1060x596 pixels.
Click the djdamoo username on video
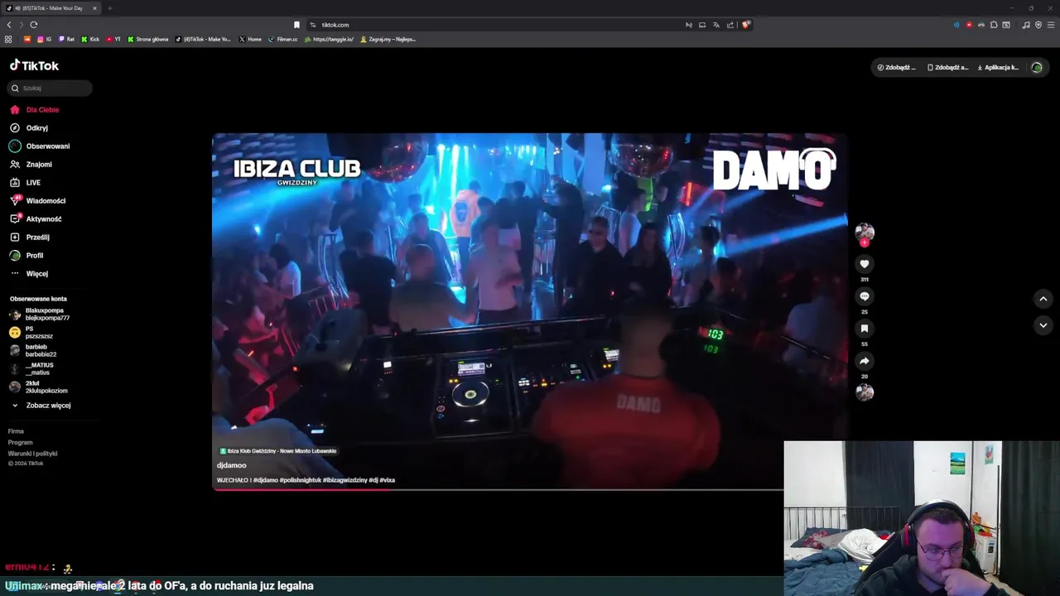point(231,465)
